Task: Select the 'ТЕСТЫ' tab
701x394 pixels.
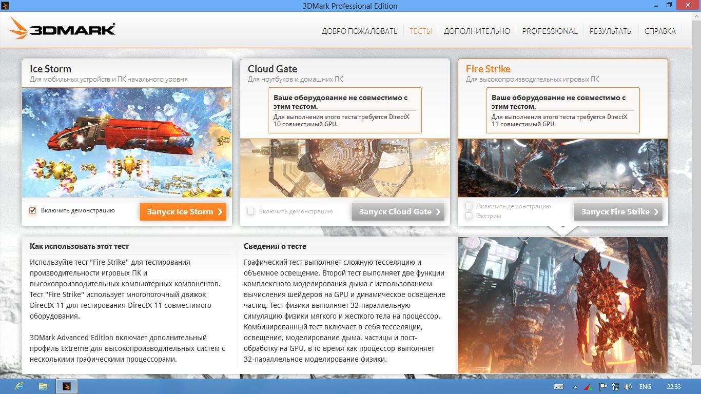Action: 420,31
